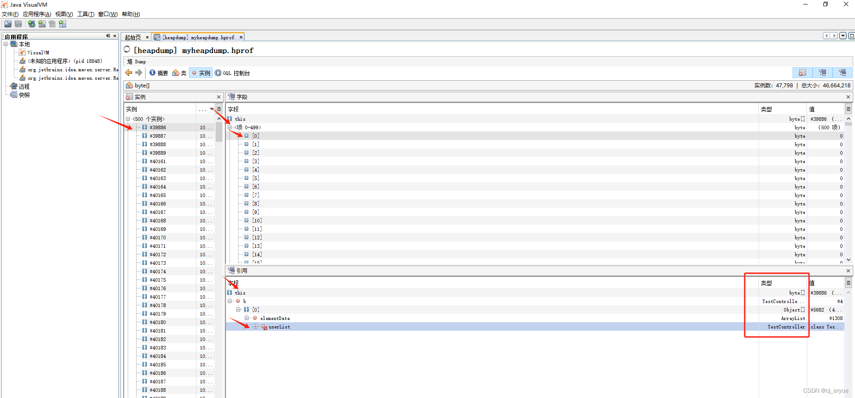Toggle the references pane view button
This screenshot has width=855, height=398.
tap(842, 73)
